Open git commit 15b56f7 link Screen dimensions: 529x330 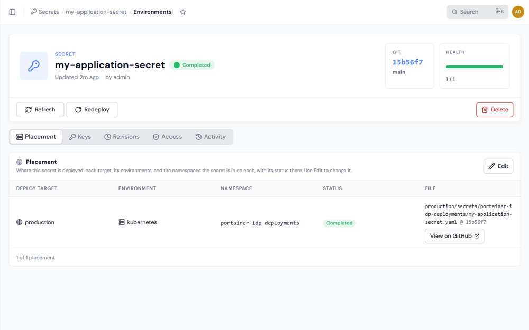(x=407, y=62)
